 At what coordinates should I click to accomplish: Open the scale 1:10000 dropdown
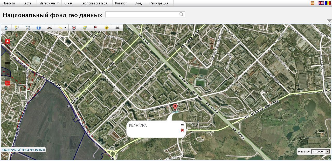click(328, 152)
